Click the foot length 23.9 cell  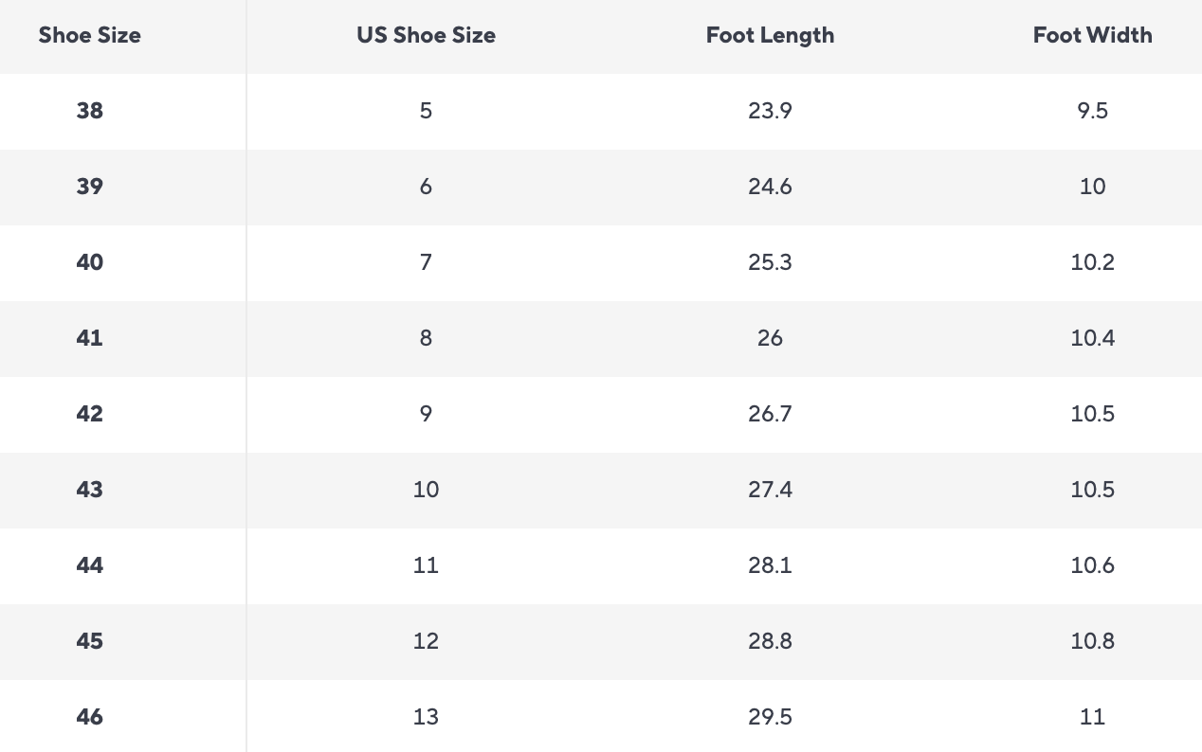(x=770, y=111)
